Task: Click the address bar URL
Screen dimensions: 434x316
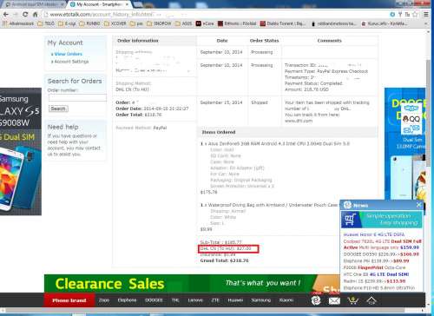Action: pyautogui.click(x=102, y=14)
